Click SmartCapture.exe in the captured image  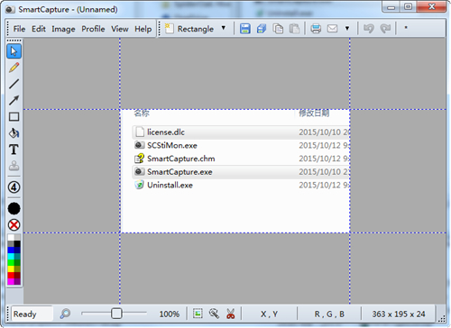click(x=179, y=172)
